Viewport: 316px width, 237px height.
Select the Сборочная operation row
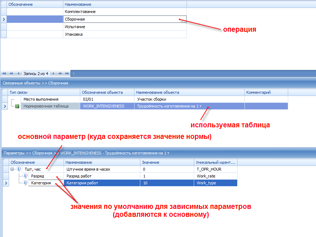pos(97,19)
